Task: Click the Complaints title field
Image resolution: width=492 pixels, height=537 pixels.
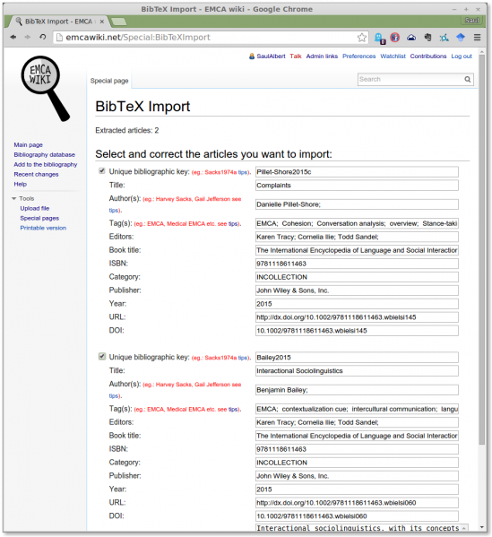Action: tap(357, 186)
